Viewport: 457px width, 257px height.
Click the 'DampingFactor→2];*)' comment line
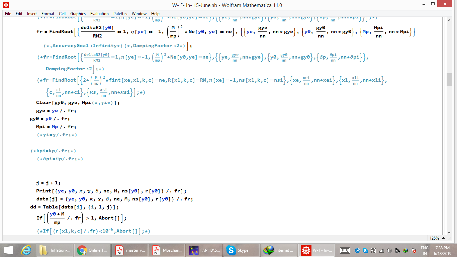point(75,69)
